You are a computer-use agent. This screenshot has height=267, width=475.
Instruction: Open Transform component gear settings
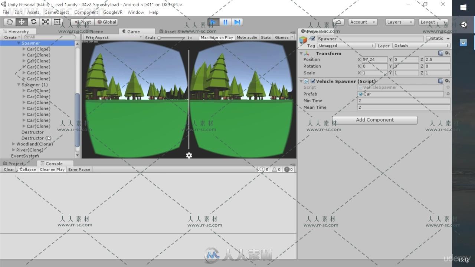tap(447, 53)
